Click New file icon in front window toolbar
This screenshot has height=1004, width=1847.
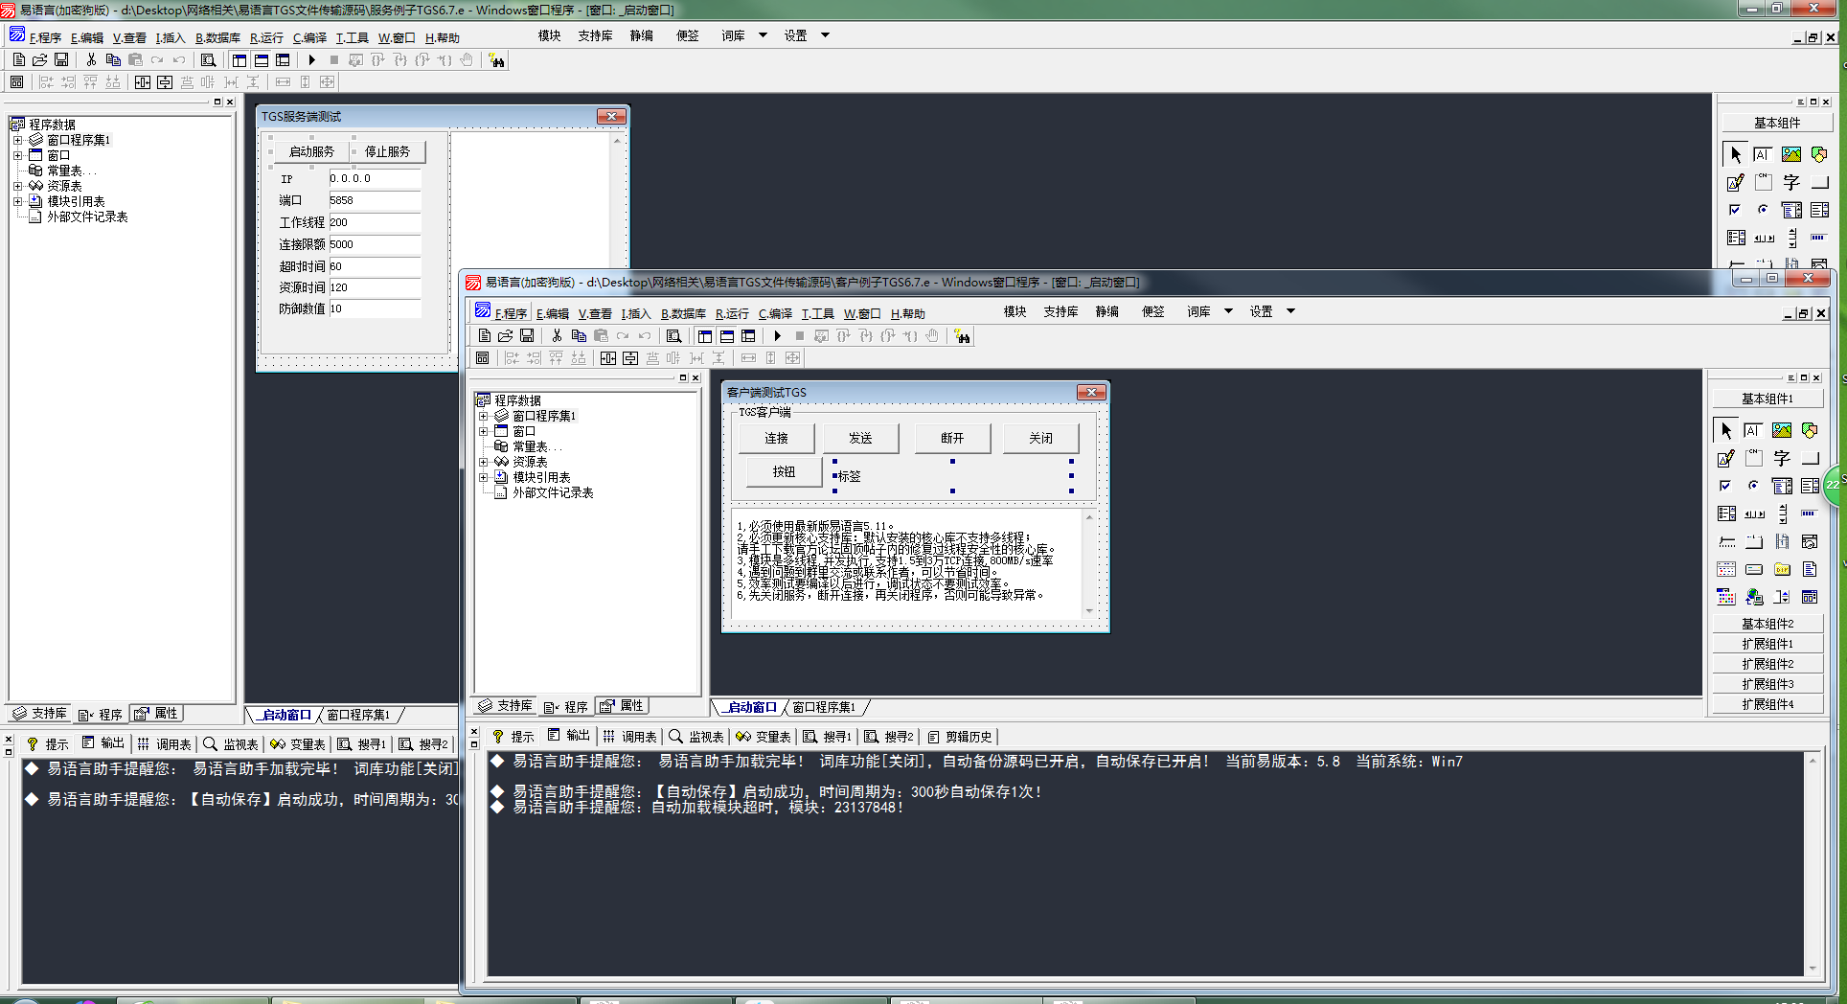[485, 336]
